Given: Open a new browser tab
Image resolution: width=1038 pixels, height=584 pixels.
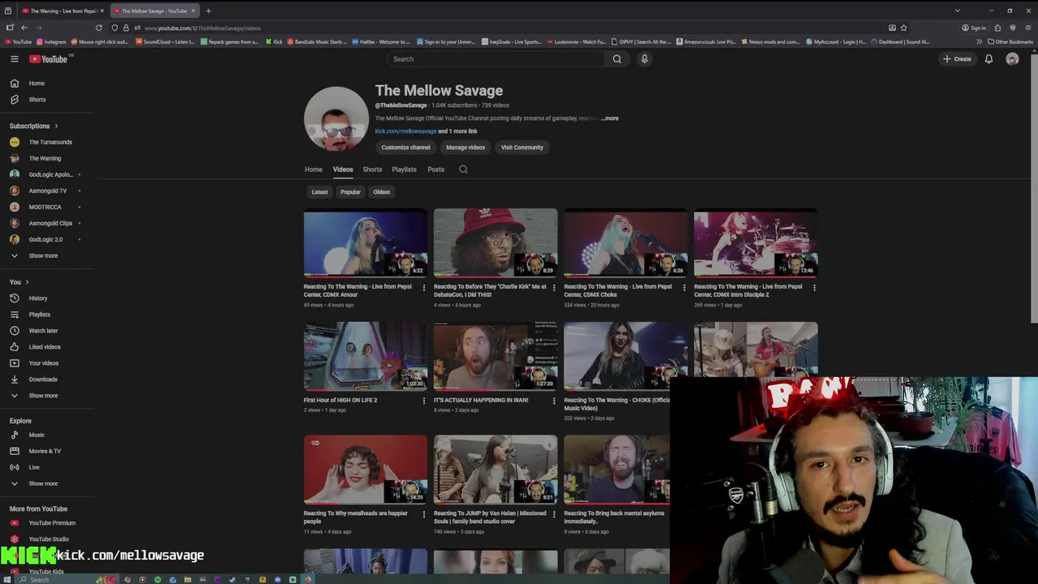Looking at the screenshot, I should (x=208, y=11).
